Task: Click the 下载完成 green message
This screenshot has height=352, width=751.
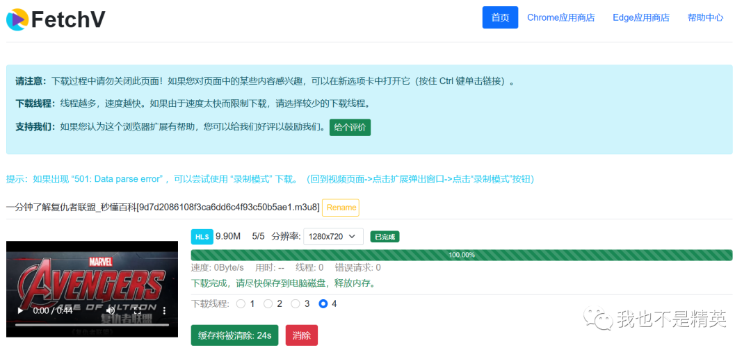Action: pyautogui.click(x=283, y=283)
